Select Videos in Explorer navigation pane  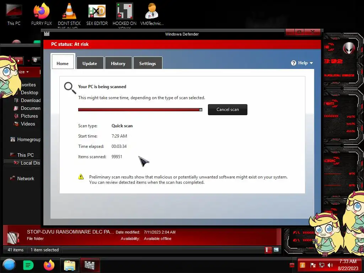coord(25,124)
